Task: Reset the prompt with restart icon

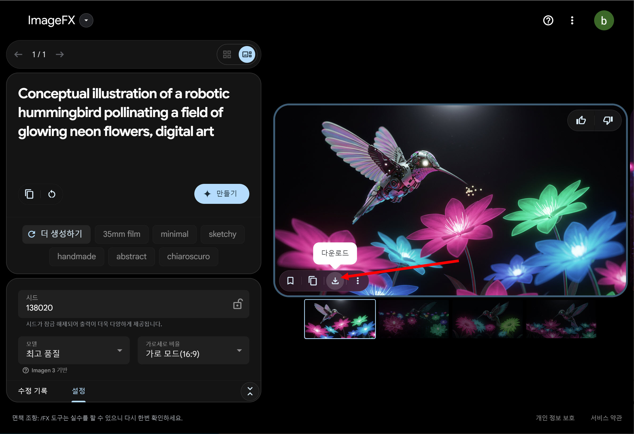Action: (x=52, y=194)
